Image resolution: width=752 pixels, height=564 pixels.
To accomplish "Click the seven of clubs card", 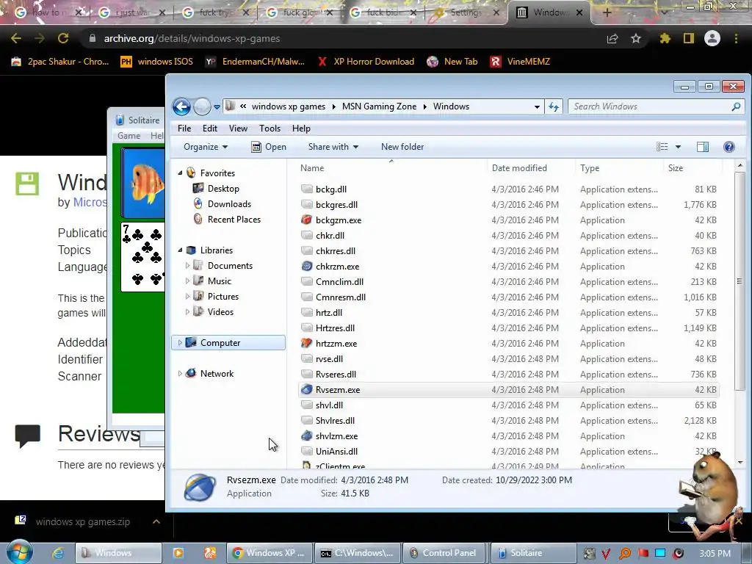I will [143, 256].
